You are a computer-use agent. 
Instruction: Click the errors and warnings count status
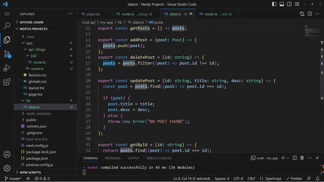pyautogui.click(x=42, y=178)
